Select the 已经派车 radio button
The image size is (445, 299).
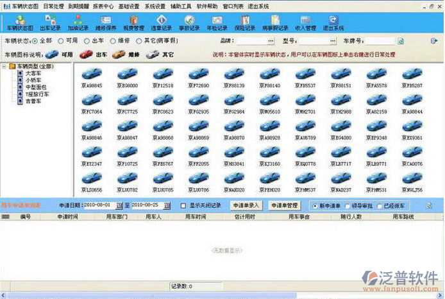(x=380, y=206)
